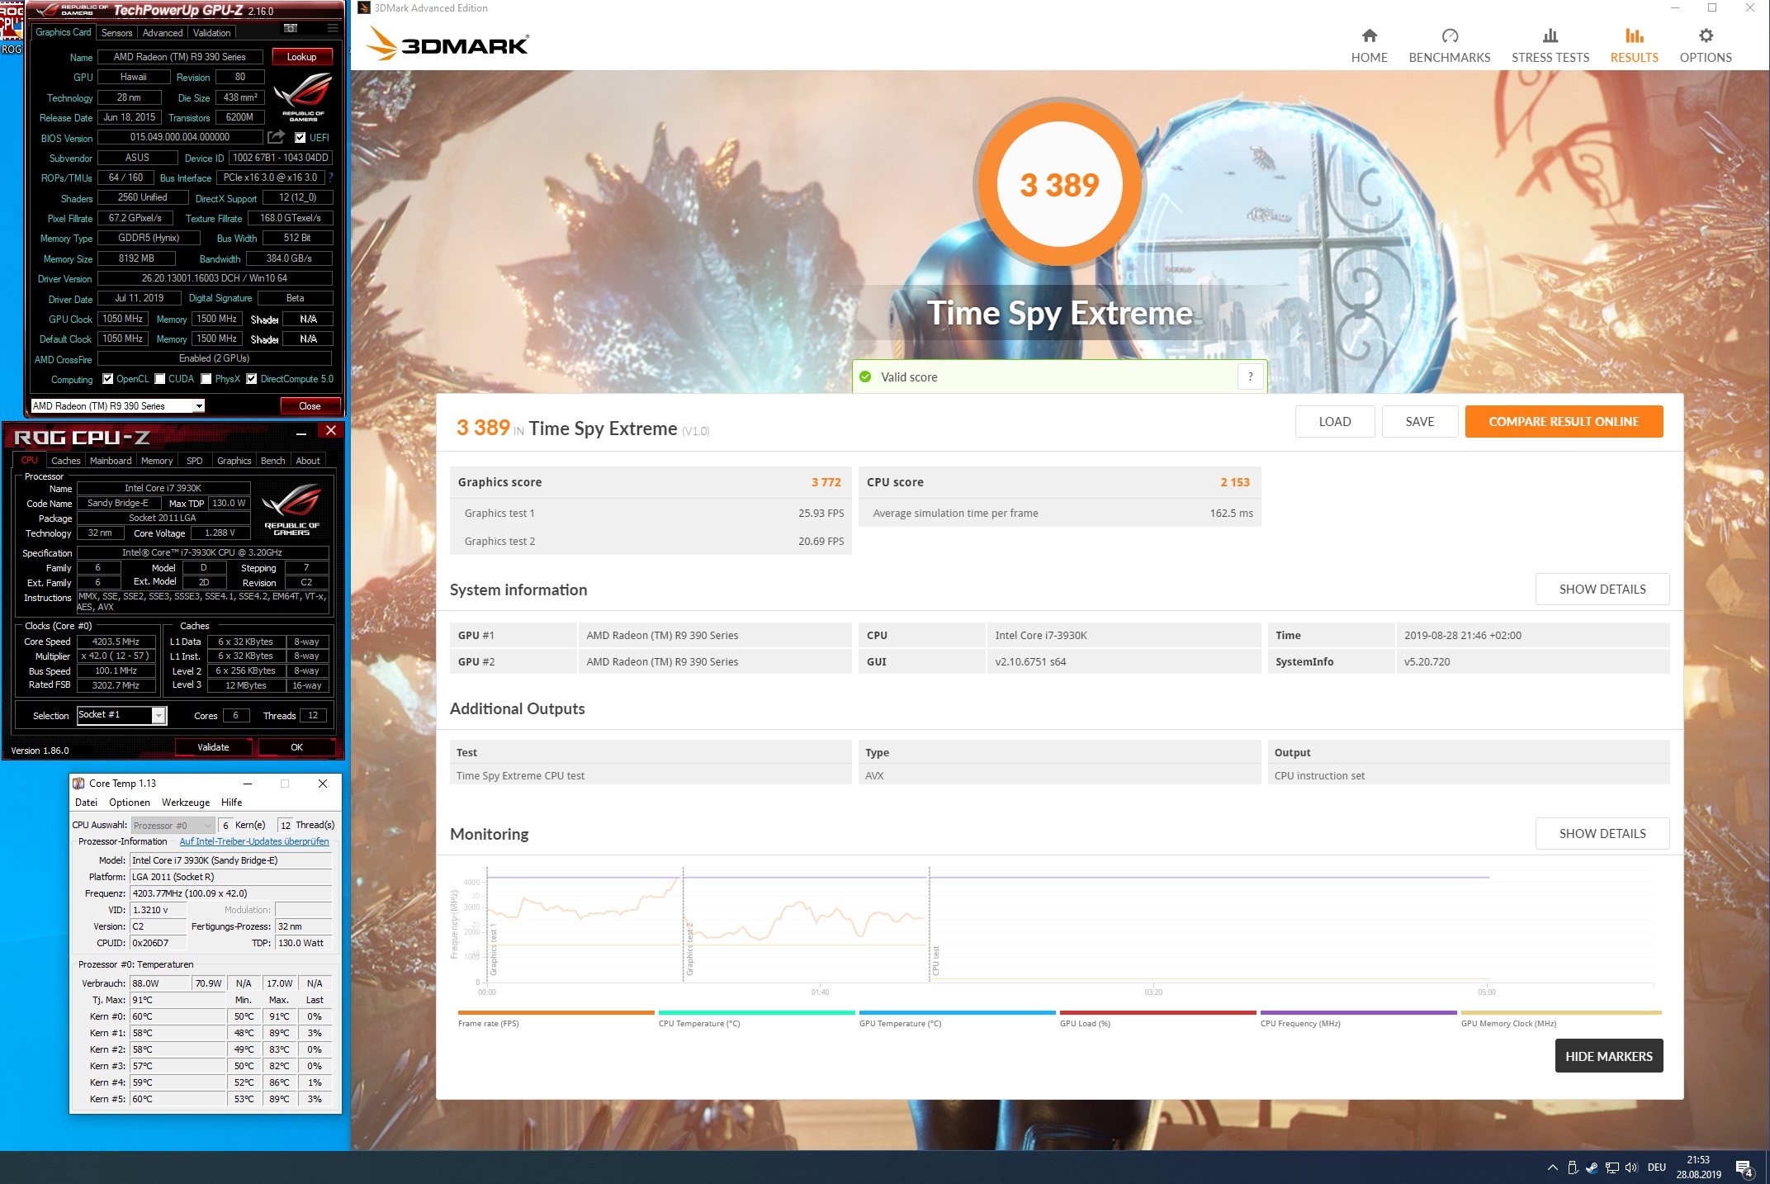Open network tray icon
The image size is (1770, 1184).
[1611, 1167]
